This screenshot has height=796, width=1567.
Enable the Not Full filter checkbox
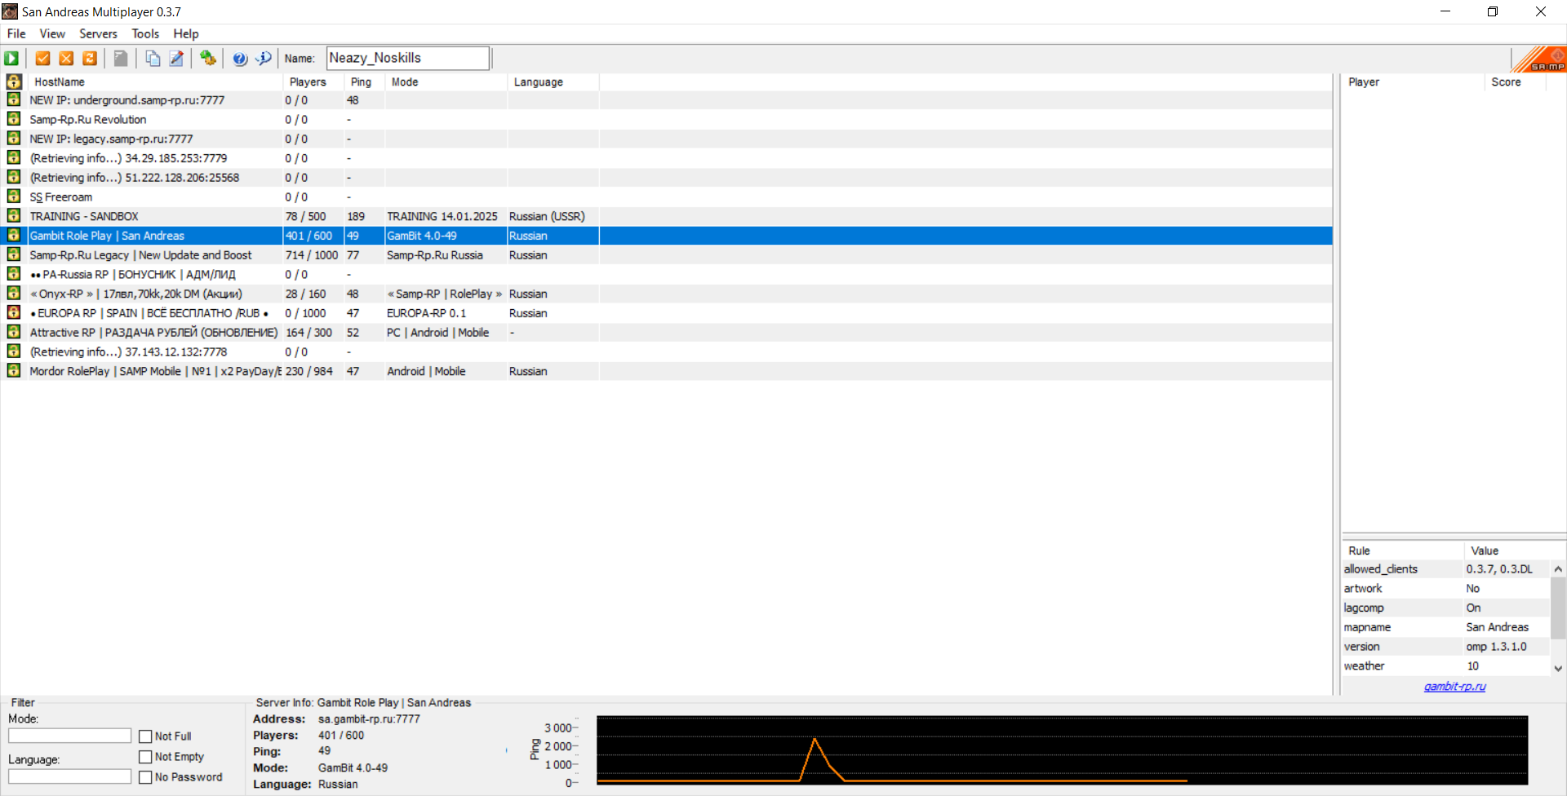click(146, 736)
